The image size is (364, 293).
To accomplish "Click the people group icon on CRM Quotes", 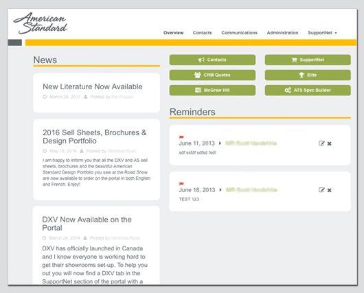I will [198, 75].
